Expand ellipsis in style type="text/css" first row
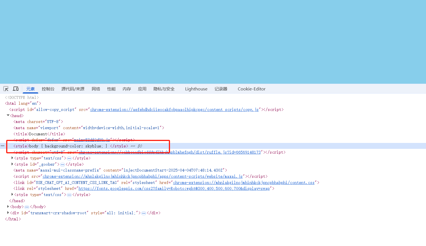426x246 pixels. coord(69,158)
